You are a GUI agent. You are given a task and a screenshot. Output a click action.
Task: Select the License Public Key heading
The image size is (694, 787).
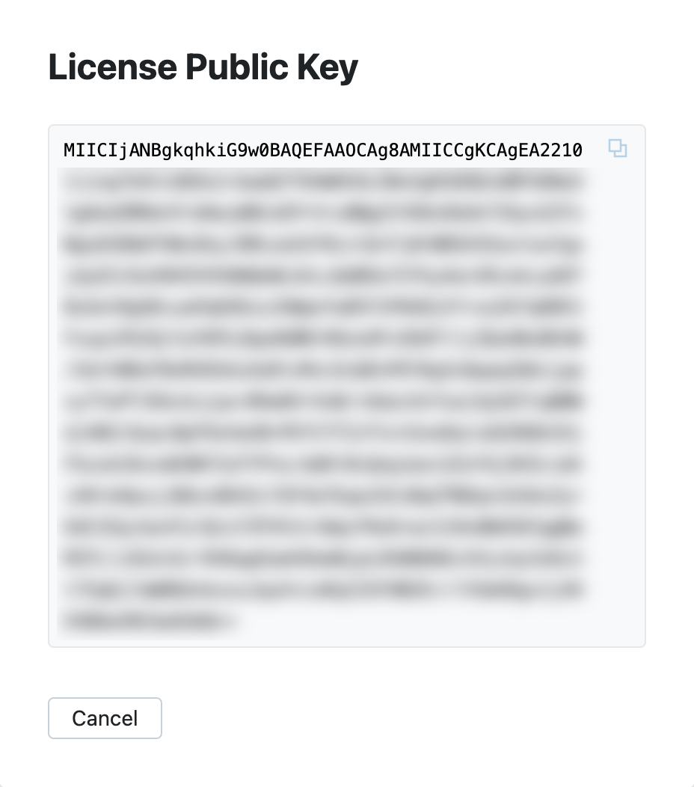203,67
